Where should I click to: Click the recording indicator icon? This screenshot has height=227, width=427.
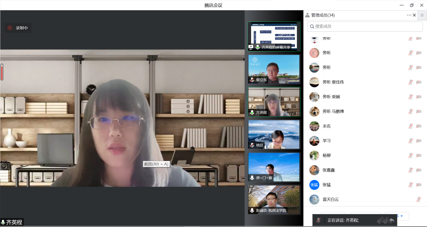coord(10,28)
